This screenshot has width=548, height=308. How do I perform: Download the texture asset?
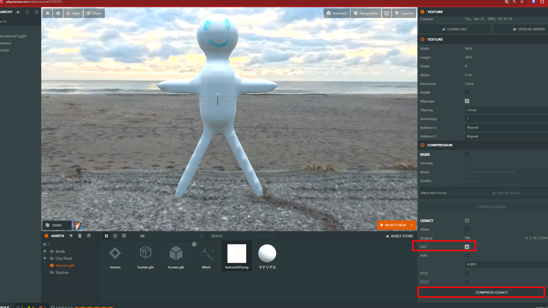[x=454, y=29]
